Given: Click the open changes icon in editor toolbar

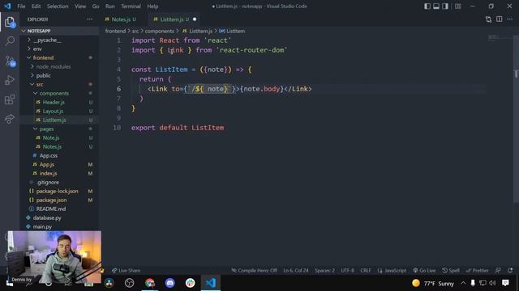Looking at the screenshot, I should pos(488,19).
